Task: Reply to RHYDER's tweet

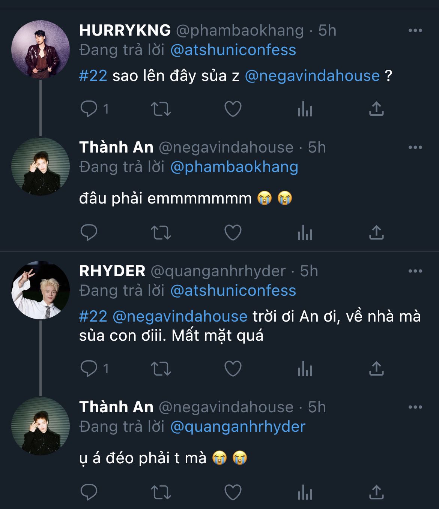Action: (x=89, y=369)
